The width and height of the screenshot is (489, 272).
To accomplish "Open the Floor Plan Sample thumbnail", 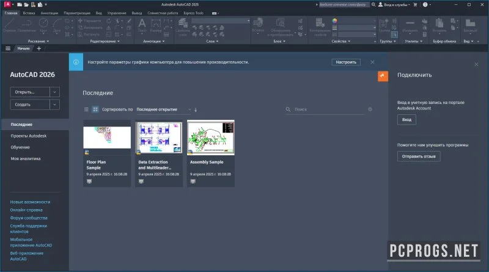I will [107, 138].
